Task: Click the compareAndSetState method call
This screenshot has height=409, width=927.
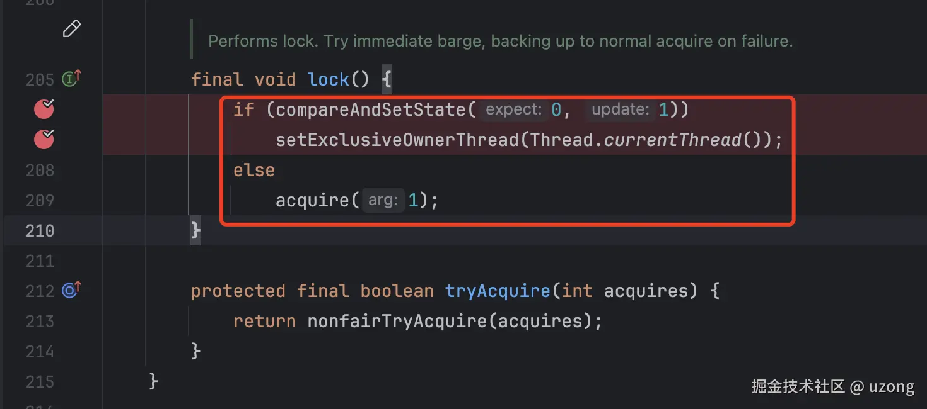Action: pyautogui.click(x=371, y=110)
